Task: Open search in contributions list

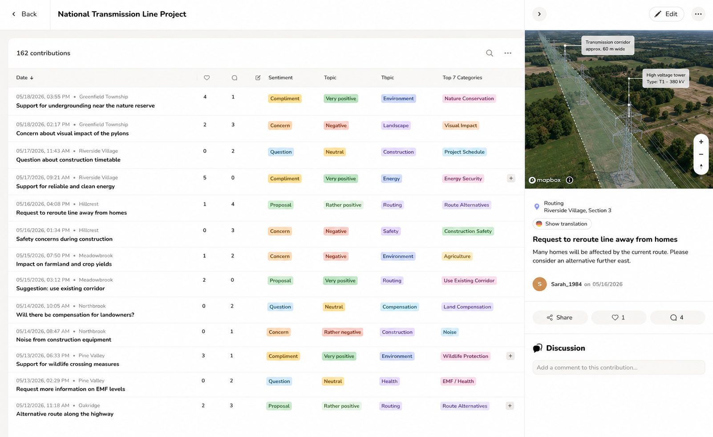Action: [489, 53]
